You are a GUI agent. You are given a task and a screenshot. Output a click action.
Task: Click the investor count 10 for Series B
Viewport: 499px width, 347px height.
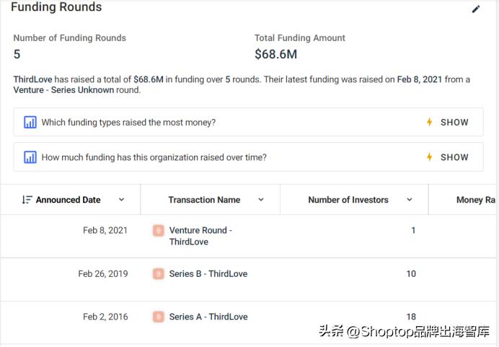[x=411, y=274]
